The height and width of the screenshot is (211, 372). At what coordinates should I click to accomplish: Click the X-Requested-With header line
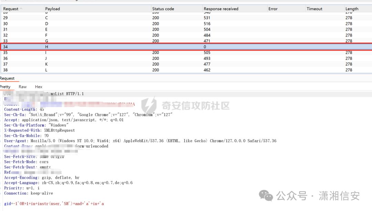39,130
